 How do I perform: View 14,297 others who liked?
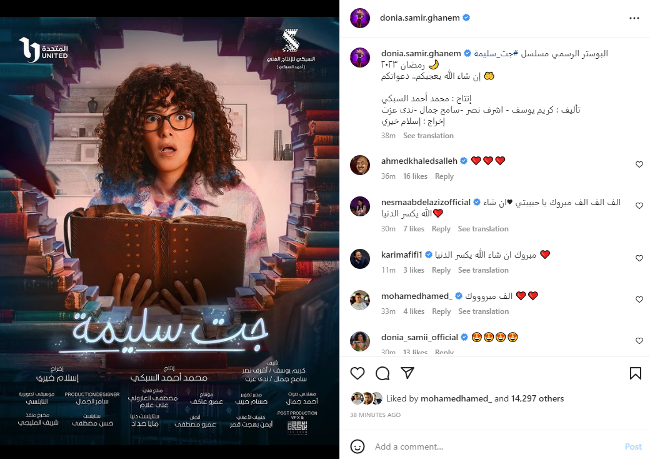pyautogui.click(x=537, y=398)
